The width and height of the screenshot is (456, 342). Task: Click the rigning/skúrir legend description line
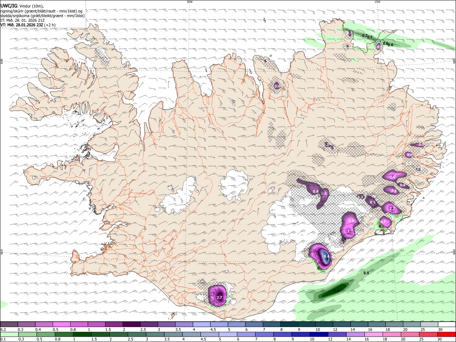tap(41, 11)
